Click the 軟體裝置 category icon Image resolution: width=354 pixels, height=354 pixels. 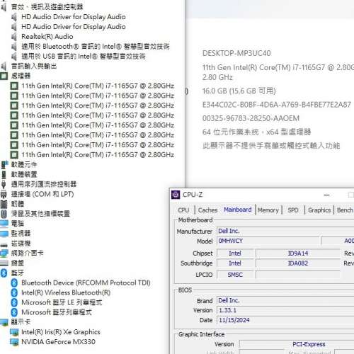(4, 175)
